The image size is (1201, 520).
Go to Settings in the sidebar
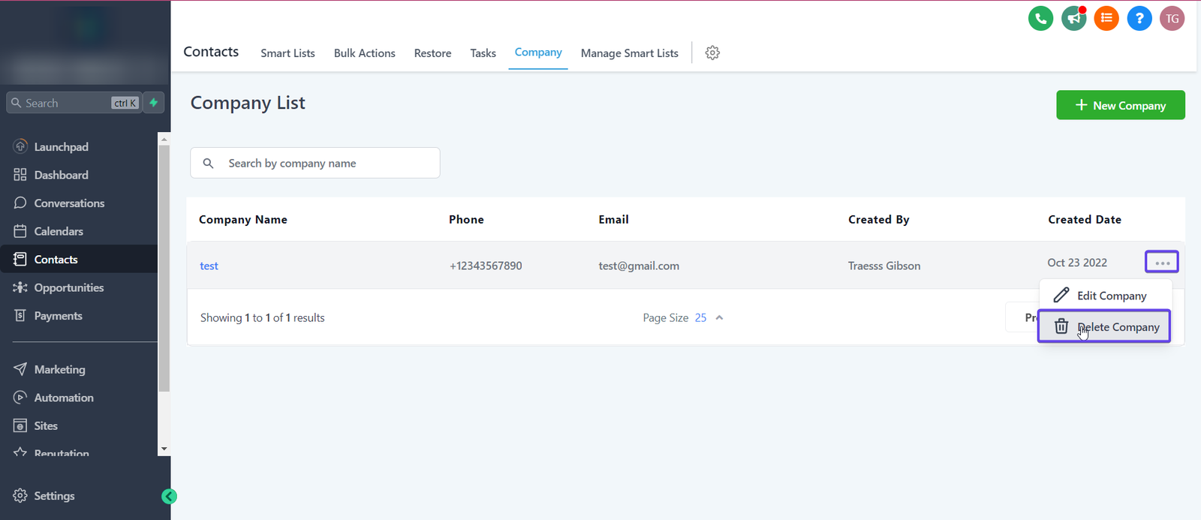[54, 496]
